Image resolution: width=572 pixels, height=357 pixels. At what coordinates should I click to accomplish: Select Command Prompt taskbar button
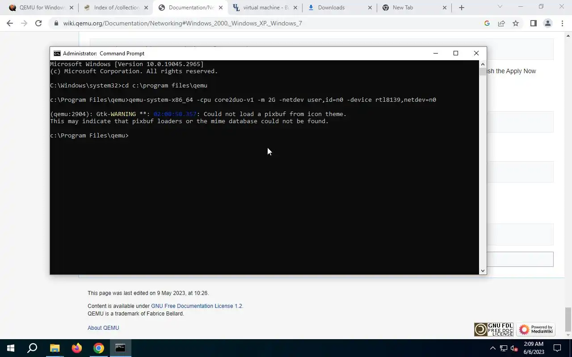click(120, 348)
